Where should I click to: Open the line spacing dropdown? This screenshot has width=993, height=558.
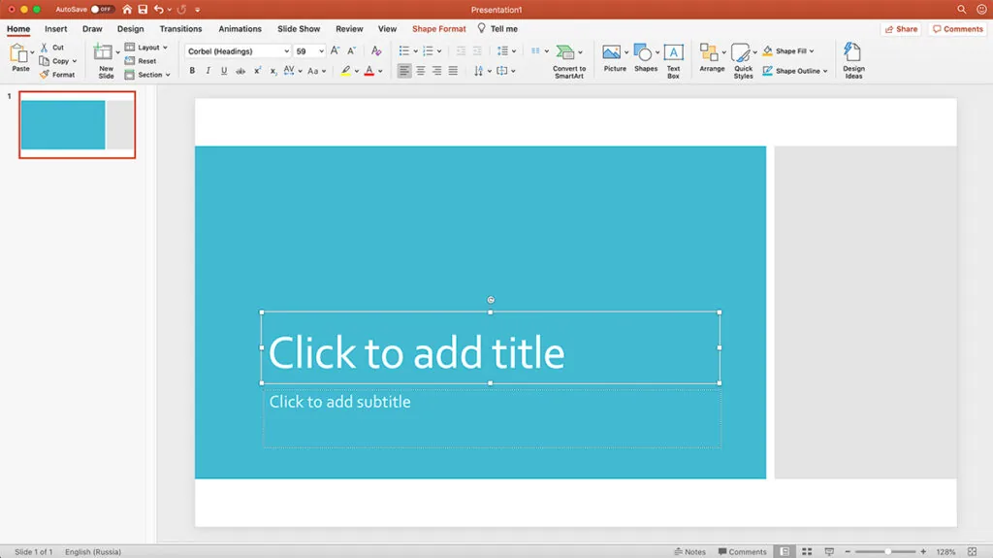pos(514,51)
